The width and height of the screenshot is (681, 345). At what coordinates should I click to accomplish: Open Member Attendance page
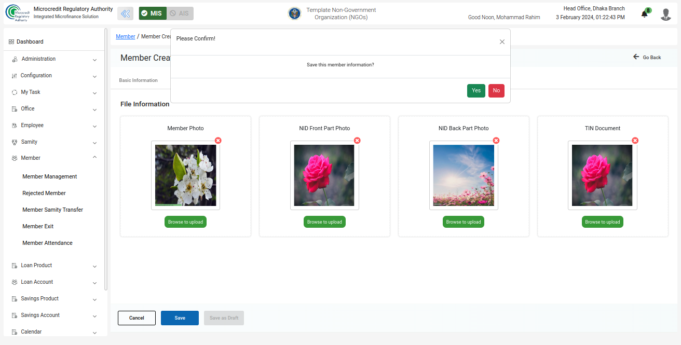[48, 243]
